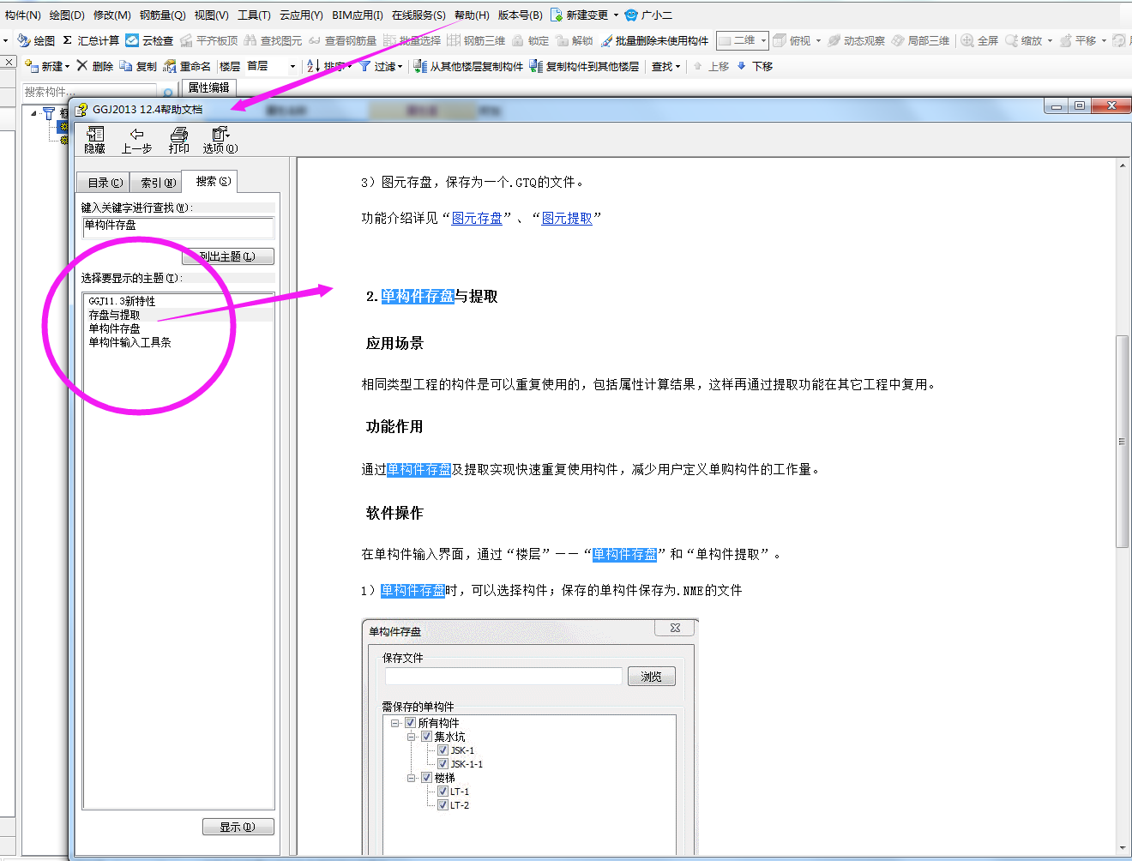1132x861 pixels.
Task: Click the 属性编辑 button
Action: (x=208, y=87)
